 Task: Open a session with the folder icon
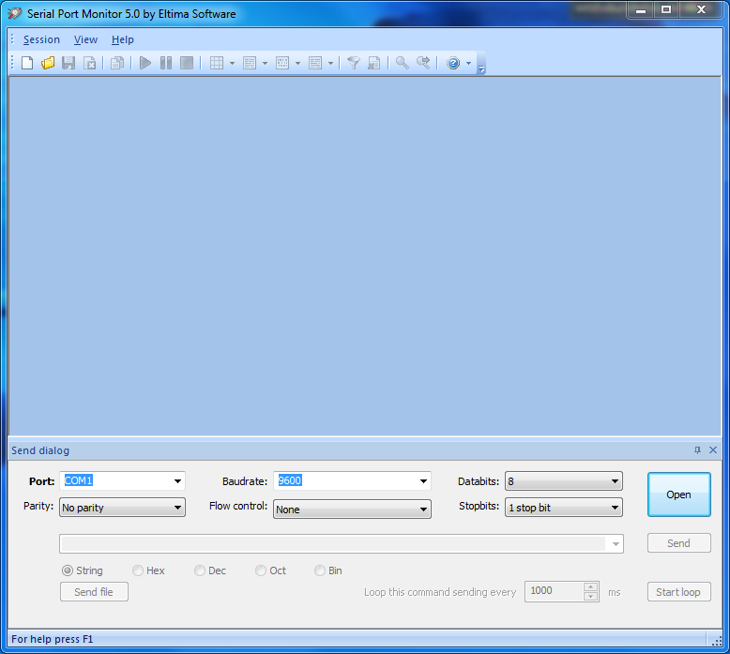click(48, 63)
